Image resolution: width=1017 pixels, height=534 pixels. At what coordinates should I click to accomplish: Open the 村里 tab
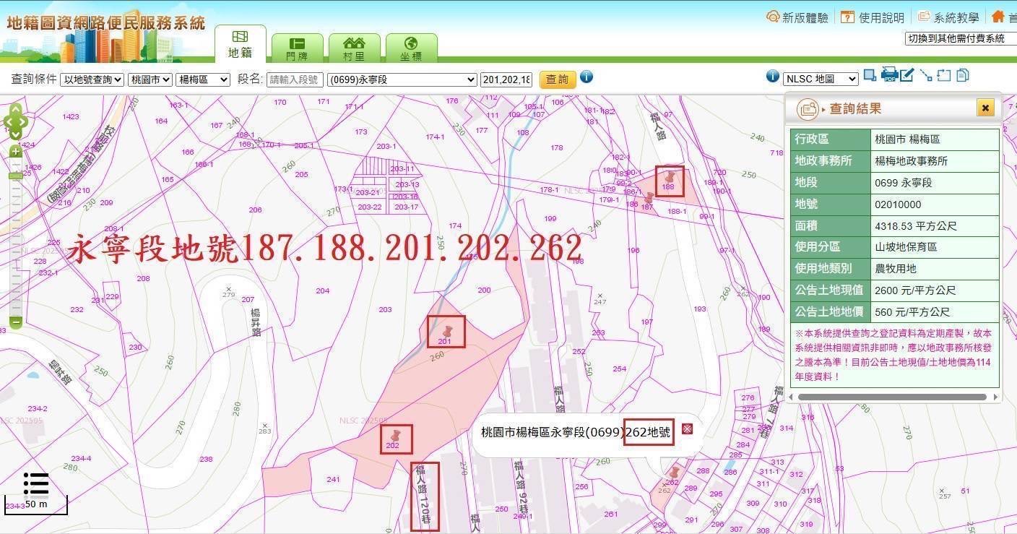point(354,48)
